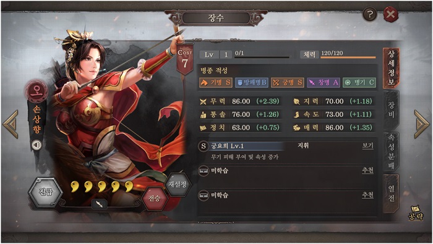
Task: Open the 열전 biography tab
Action: point(391,193)
